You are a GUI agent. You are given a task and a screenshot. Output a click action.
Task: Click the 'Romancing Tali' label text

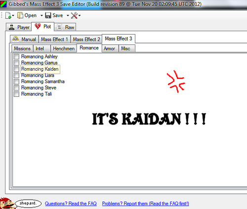37,94
